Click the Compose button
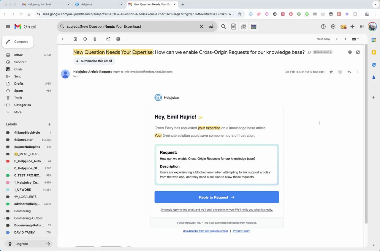380x251 pixels. (x=18, y=42)
